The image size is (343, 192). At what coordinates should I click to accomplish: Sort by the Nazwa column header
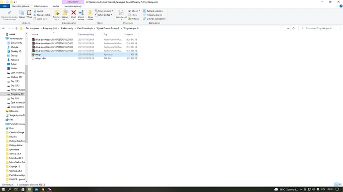click(x=54, y=35)
